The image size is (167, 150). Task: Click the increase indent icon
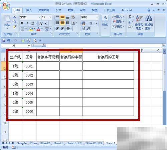[62, 29]
